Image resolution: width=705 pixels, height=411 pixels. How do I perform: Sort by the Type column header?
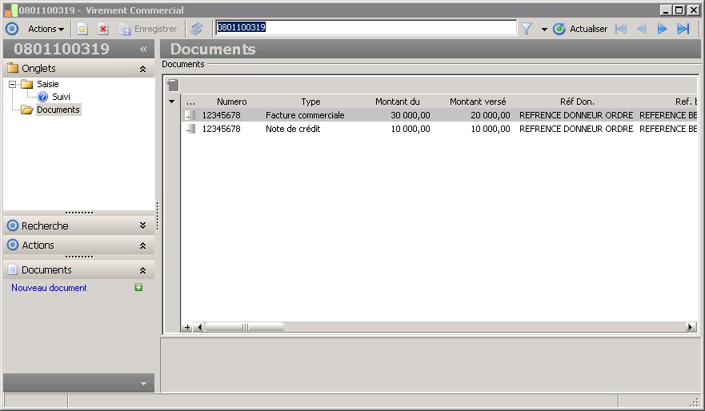pos(310,102)
